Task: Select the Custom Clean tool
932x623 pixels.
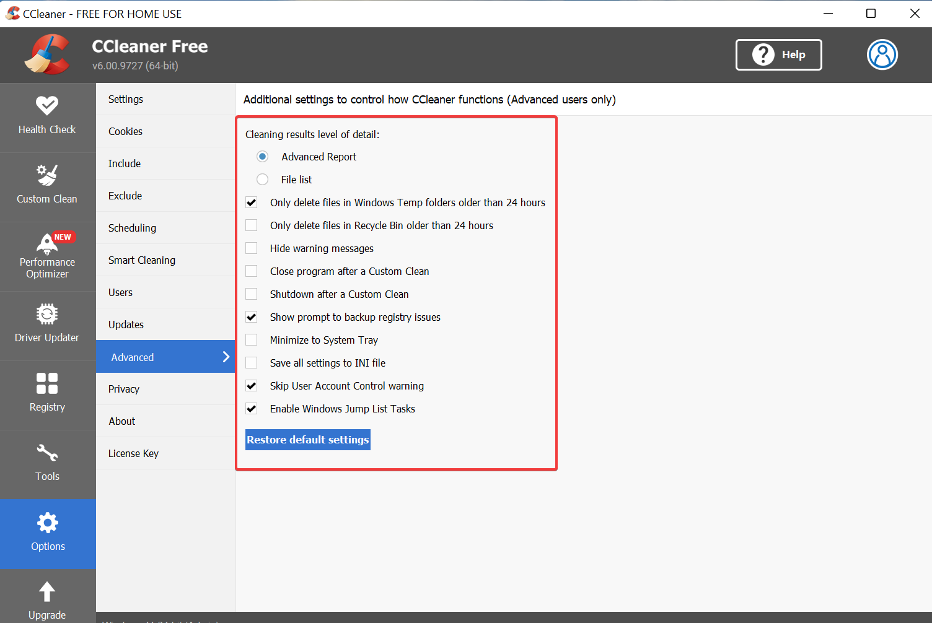Action: (x=48, y=186)
